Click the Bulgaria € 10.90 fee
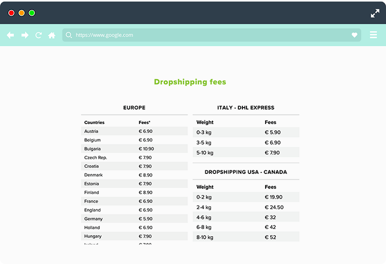This screenshot has height=264, width=386. tap(146, 149)
